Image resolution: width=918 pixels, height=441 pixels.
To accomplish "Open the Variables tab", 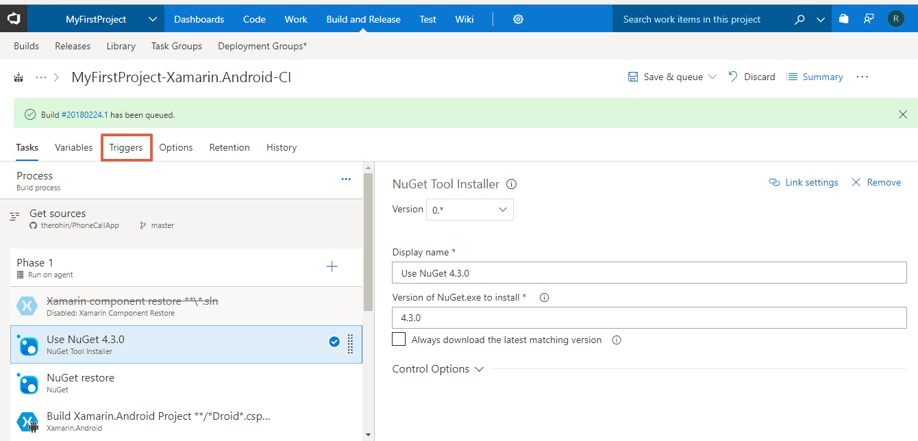I will coord(74,147).
